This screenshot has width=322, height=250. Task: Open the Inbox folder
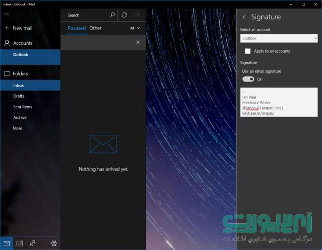(30, 85)
